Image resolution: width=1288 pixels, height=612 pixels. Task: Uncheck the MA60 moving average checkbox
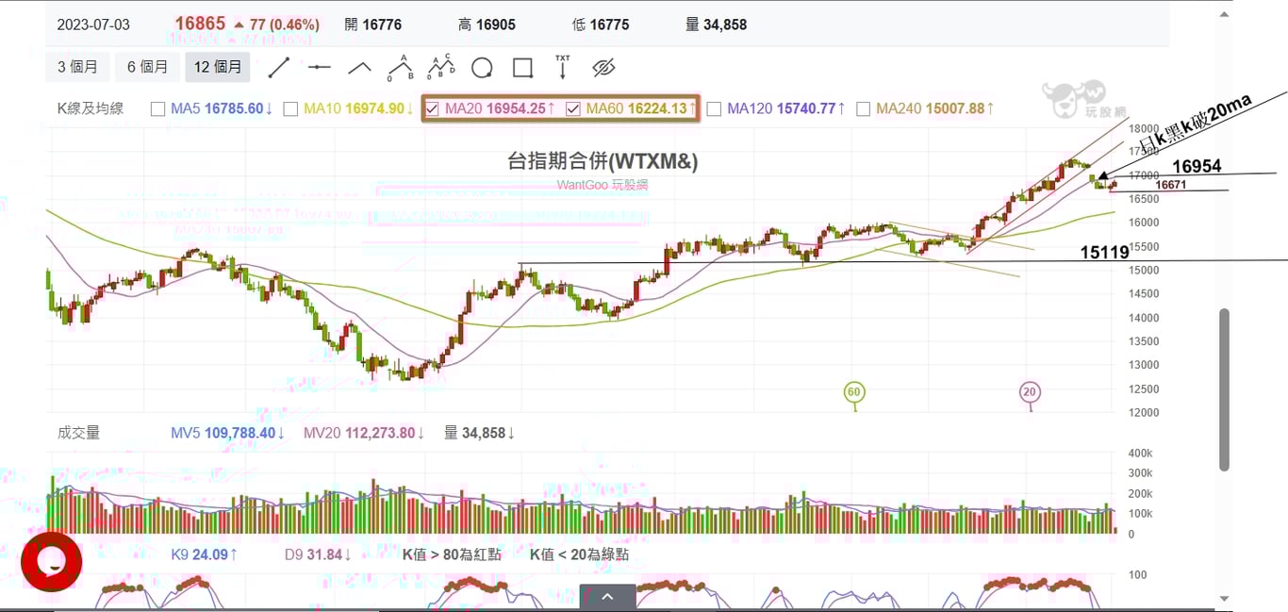pos(572,108)
